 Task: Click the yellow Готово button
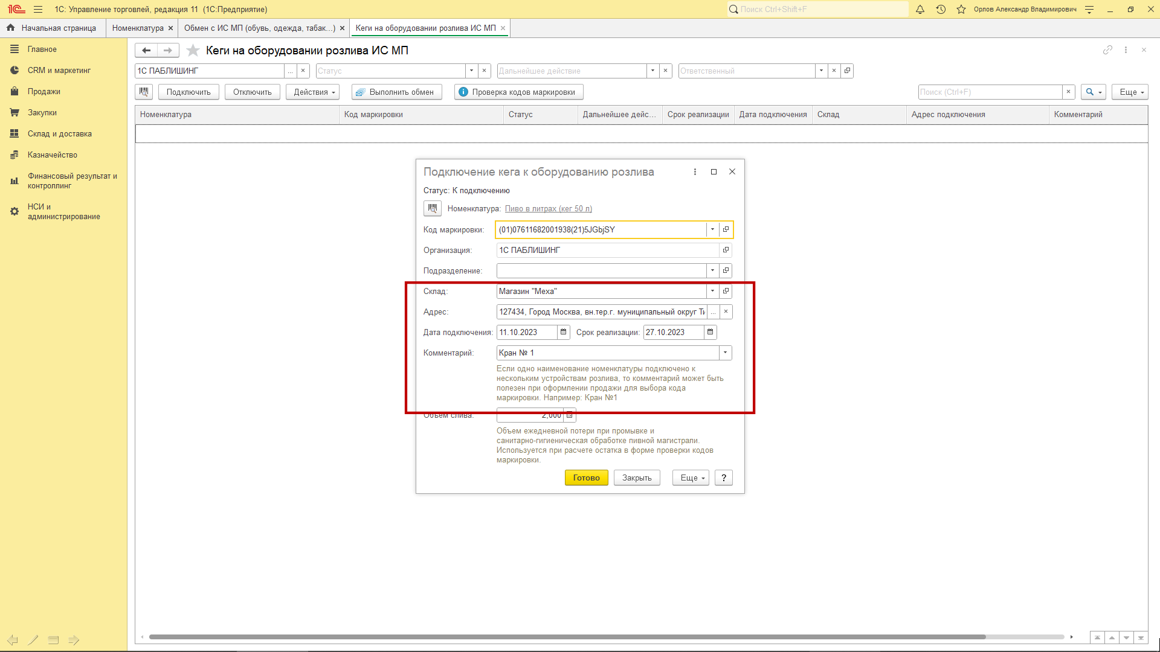[586, 478]
